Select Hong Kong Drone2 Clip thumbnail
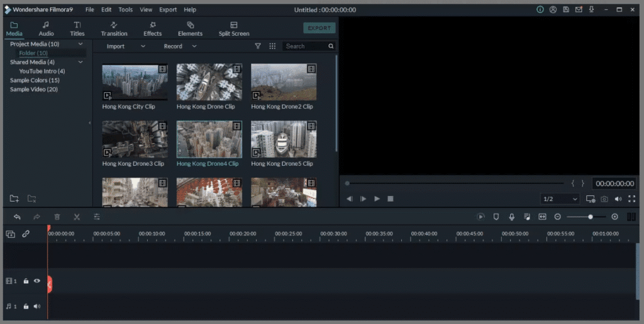Viewport: 644px width, 324px height. [x=284, y=82]
